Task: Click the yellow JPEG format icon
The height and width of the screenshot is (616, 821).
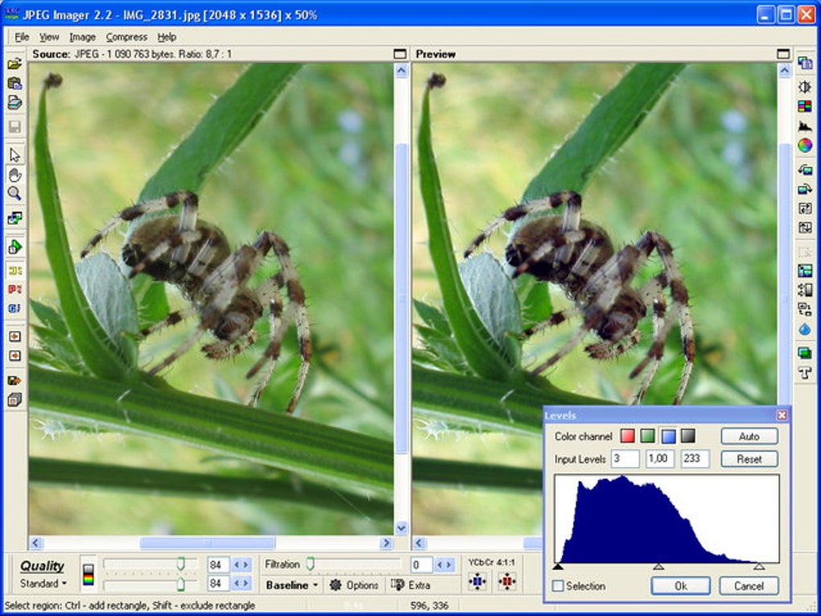Action: coord(14,271)
